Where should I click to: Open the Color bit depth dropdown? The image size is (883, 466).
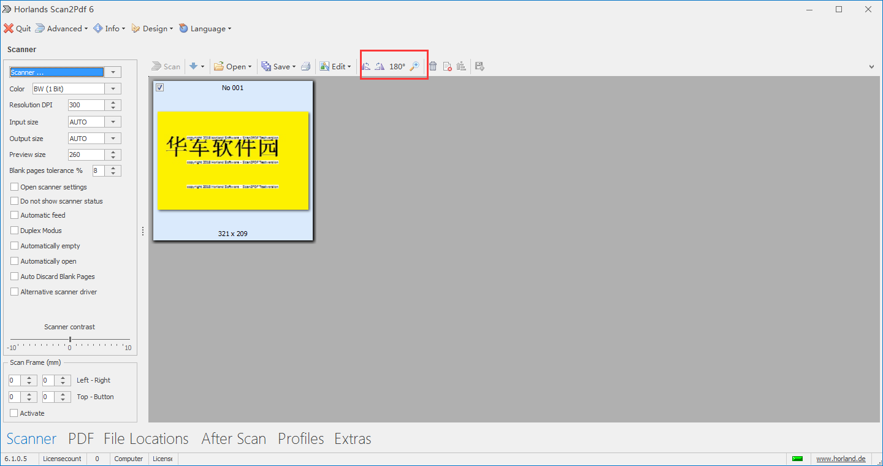click(x=113, y=88)
